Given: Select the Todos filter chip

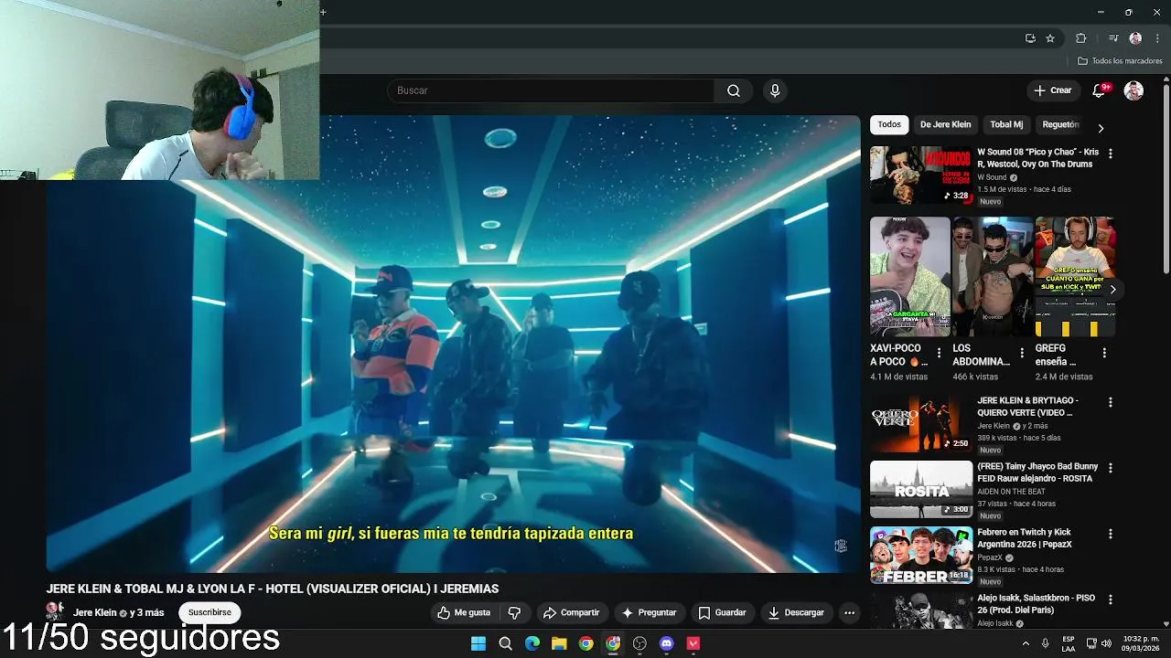Looking at the screenshot, I should tap(889, 124).
